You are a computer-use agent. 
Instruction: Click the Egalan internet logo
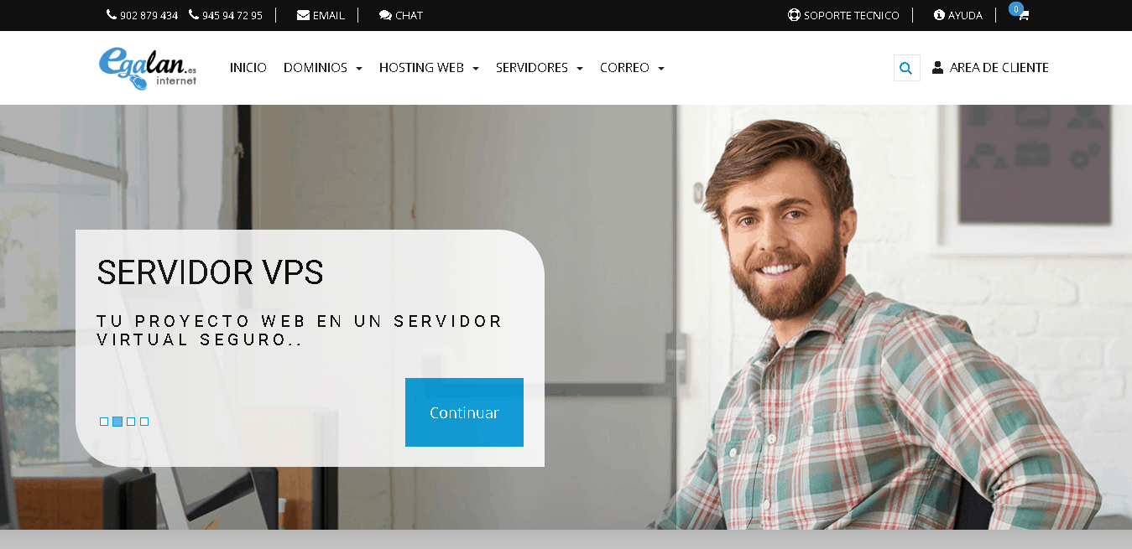(148, 68)
